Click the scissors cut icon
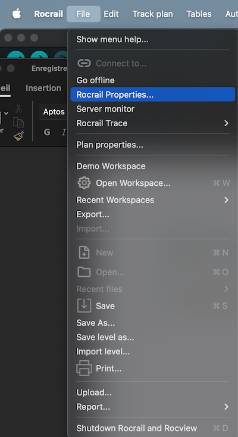Screen dimensions: 238x437 tap(18, 108)
